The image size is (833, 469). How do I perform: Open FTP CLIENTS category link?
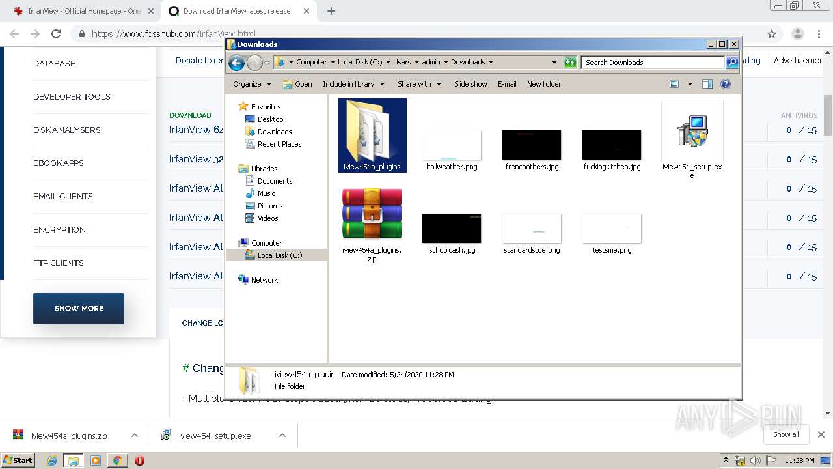[58, 263]
